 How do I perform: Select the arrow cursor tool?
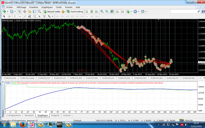click(x=4, y=16)
